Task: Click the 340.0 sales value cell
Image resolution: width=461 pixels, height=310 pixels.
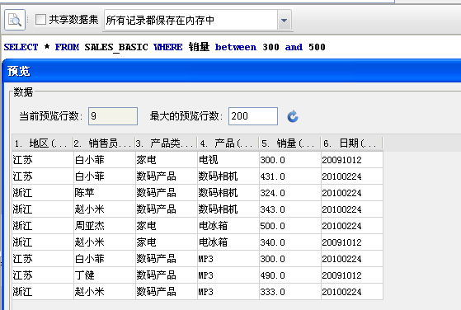Action: coord(290,242)
